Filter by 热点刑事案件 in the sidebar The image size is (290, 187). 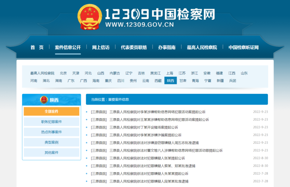[51, 132]
